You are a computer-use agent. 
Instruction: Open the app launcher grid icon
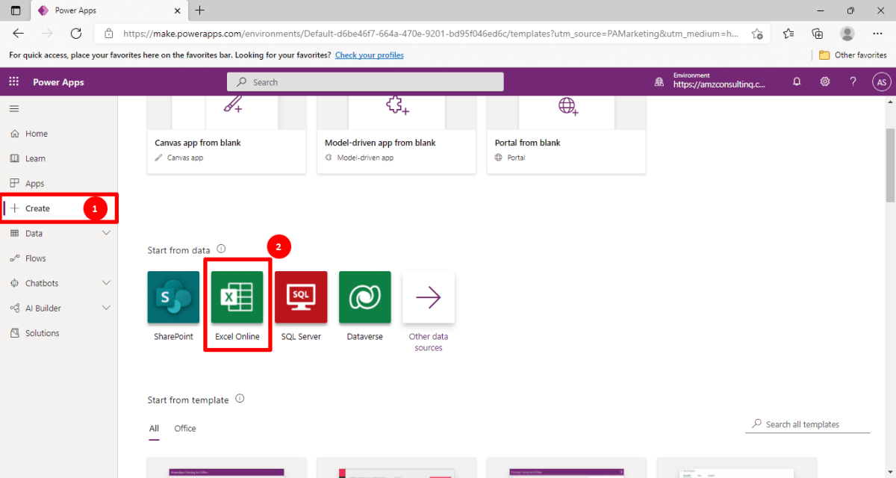click(13, 81)
